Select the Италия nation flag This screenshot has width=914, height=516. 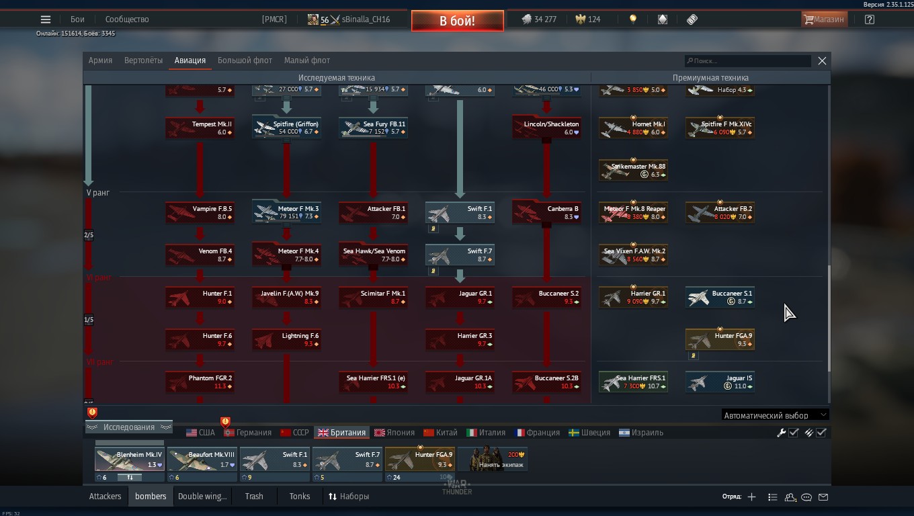[x=486, y=433]
